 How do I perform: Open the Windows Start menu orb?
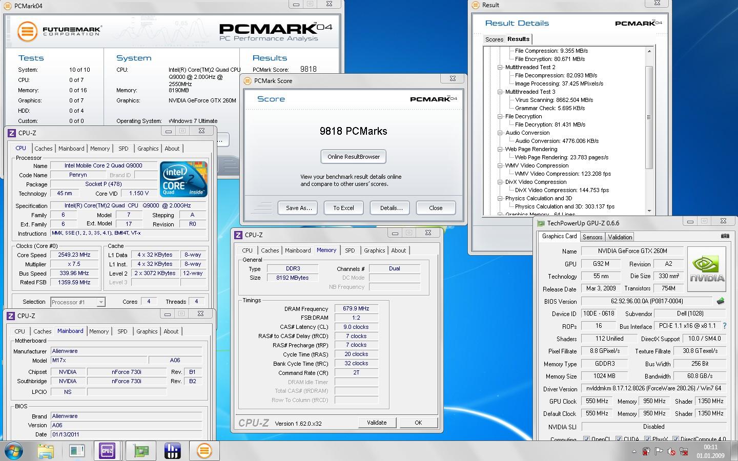pyautogui.click(x=13, y=451)
